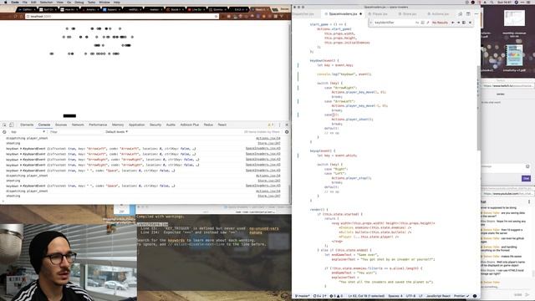Change the JavaScript React language mode
Viewport: 535px width, 301px height.
pos(438,296)
